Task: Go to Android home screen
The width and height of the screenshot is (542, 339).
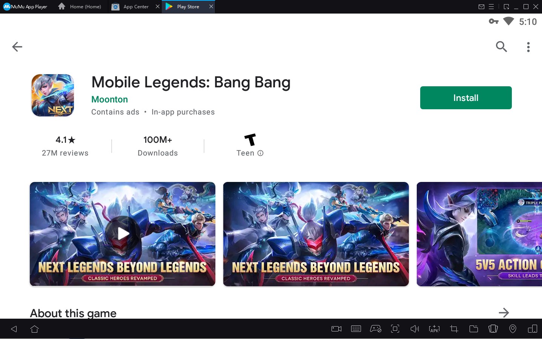Action: [35, 329]
